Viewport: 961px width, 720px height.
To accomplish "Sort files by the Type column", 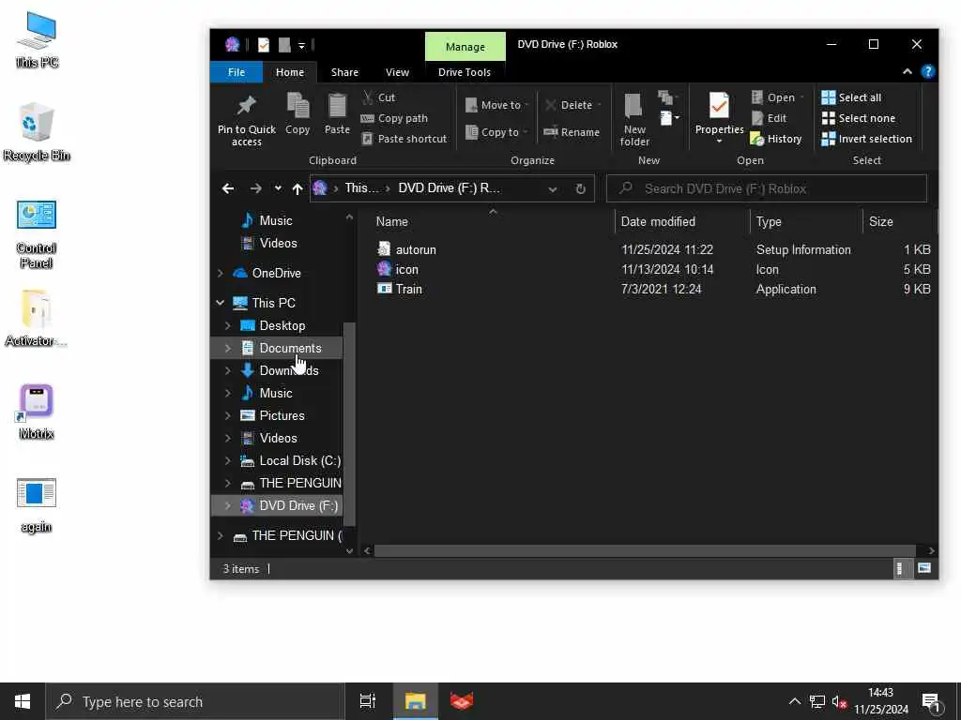I will [x=806, y=221].
